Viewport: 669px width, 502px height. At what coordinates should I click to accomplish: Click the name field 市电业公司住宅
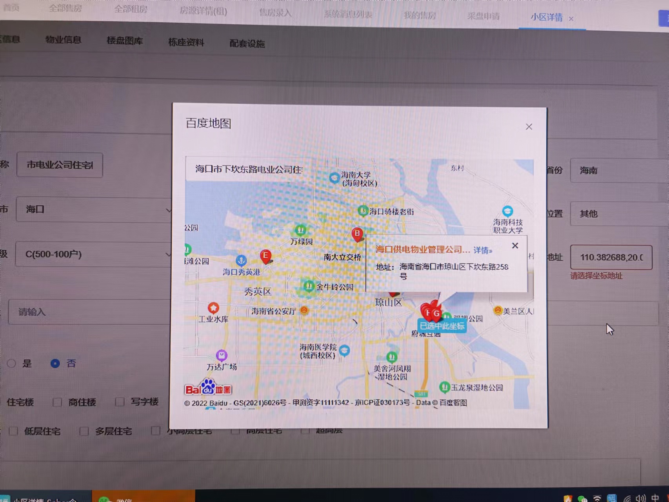click(x=60, y=165)
